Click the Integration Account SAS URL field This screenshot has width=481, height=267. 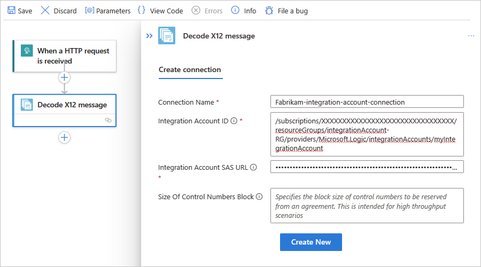point(367,167)
